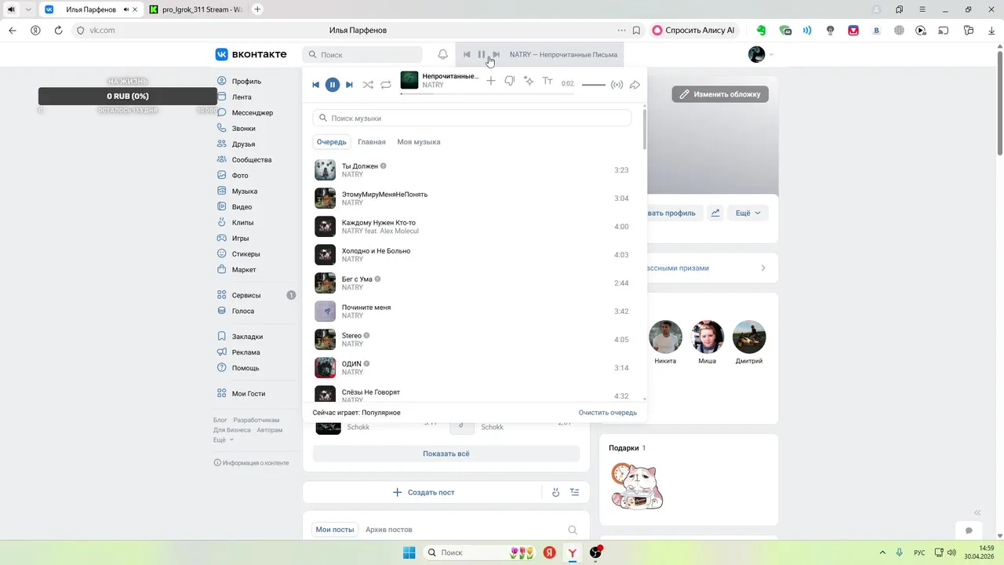Viewport: 1004px width, 565px height.
Task: Skip to next track in player panel
Action: (x=349, y=85)
